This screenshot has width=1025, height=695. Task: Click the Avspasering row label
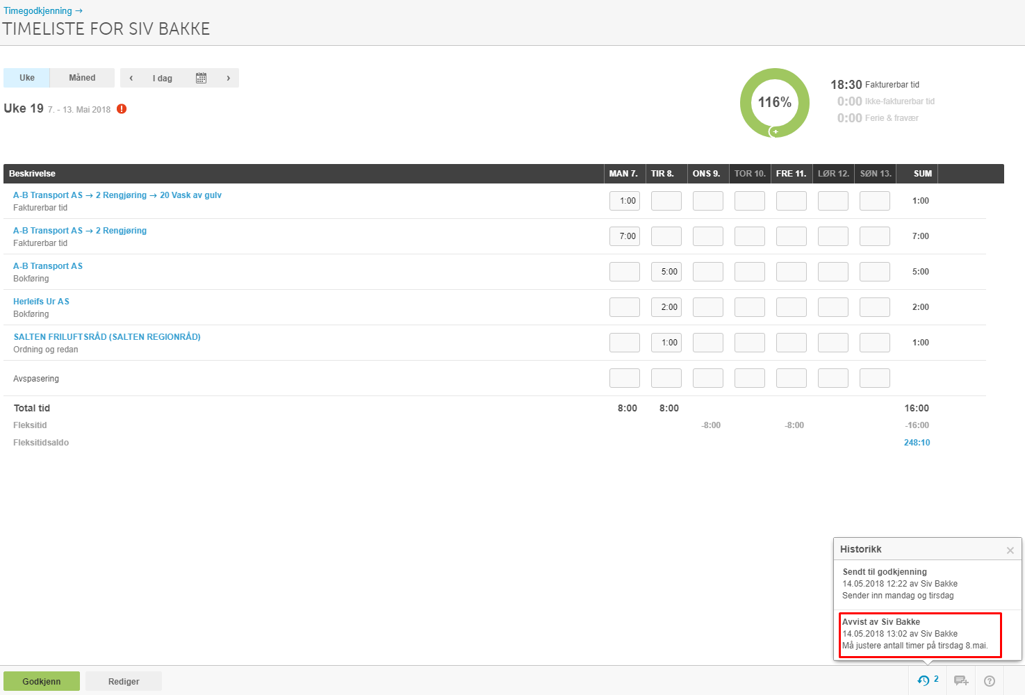click(x=36, y=379)
